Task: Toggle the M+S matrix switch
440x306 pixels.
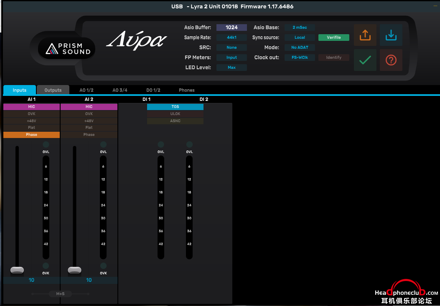Action: [60, 293]
